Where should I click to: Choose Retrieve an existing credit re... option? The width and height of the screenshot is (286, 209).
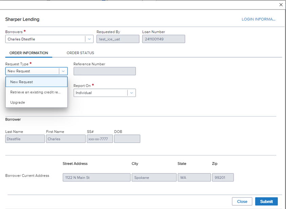pos(37,92)
